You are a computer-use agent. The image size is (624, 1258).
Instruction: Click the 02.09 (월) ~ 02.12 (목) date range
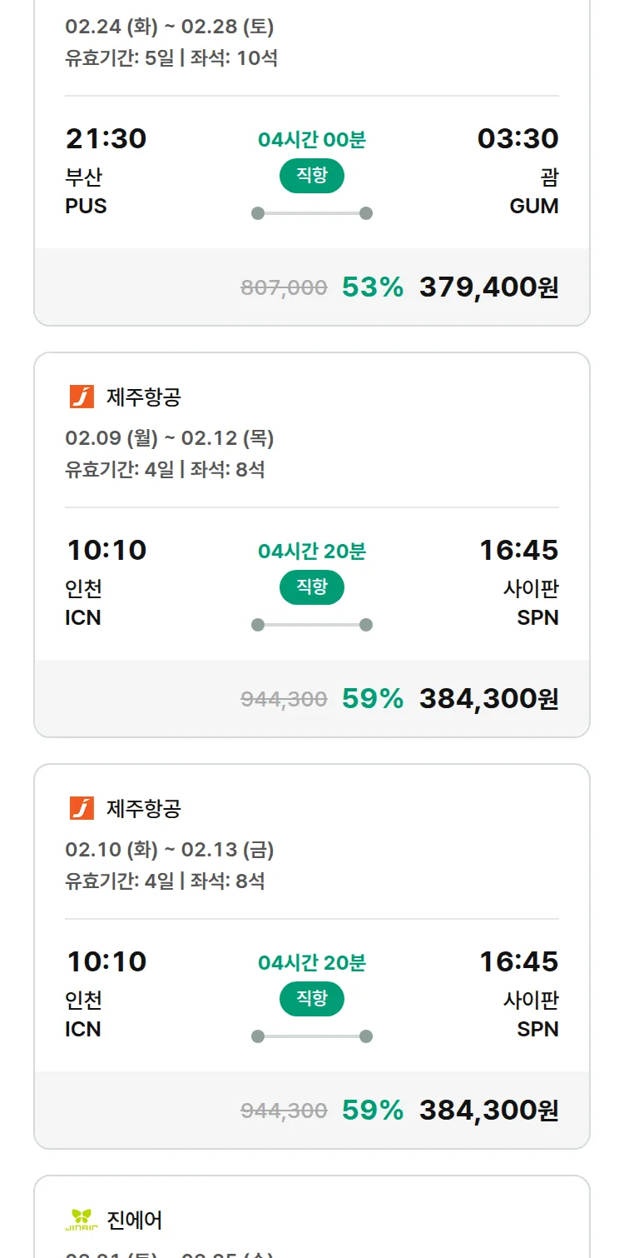(x=170, y=438)
